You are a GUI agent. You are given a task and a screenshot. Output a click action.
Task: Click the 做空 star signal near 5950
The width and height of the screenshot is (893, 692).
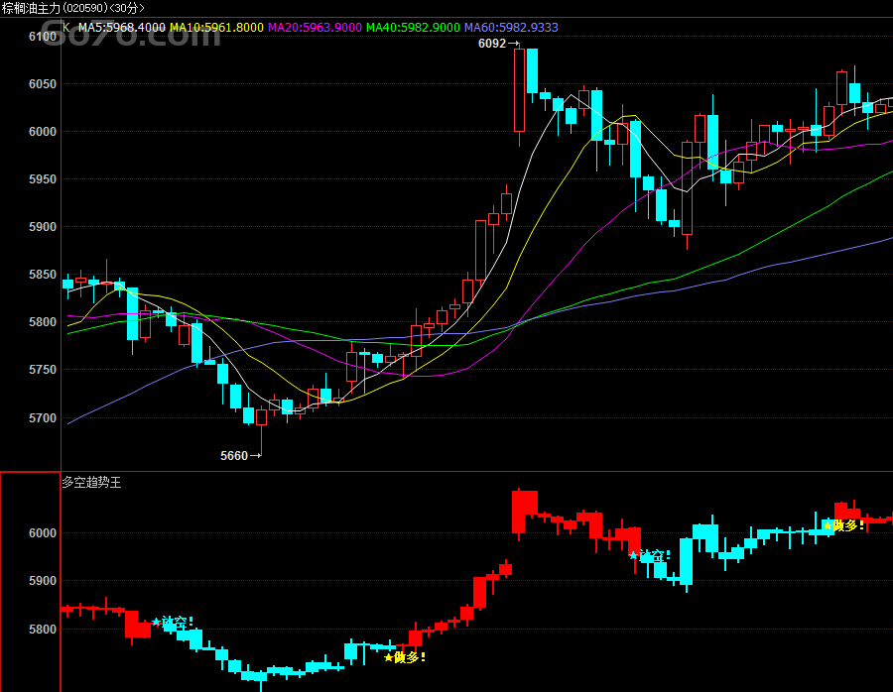coord(650,555)
